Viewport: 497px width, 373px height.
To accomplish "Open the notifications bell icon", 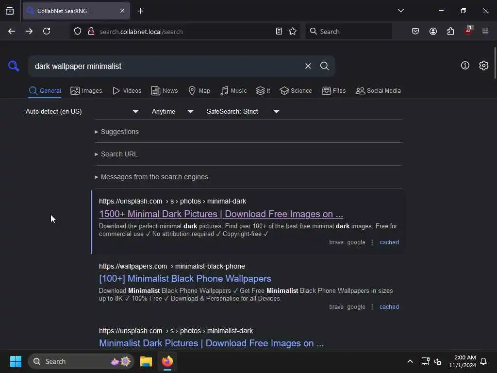I will click(483, 361).
